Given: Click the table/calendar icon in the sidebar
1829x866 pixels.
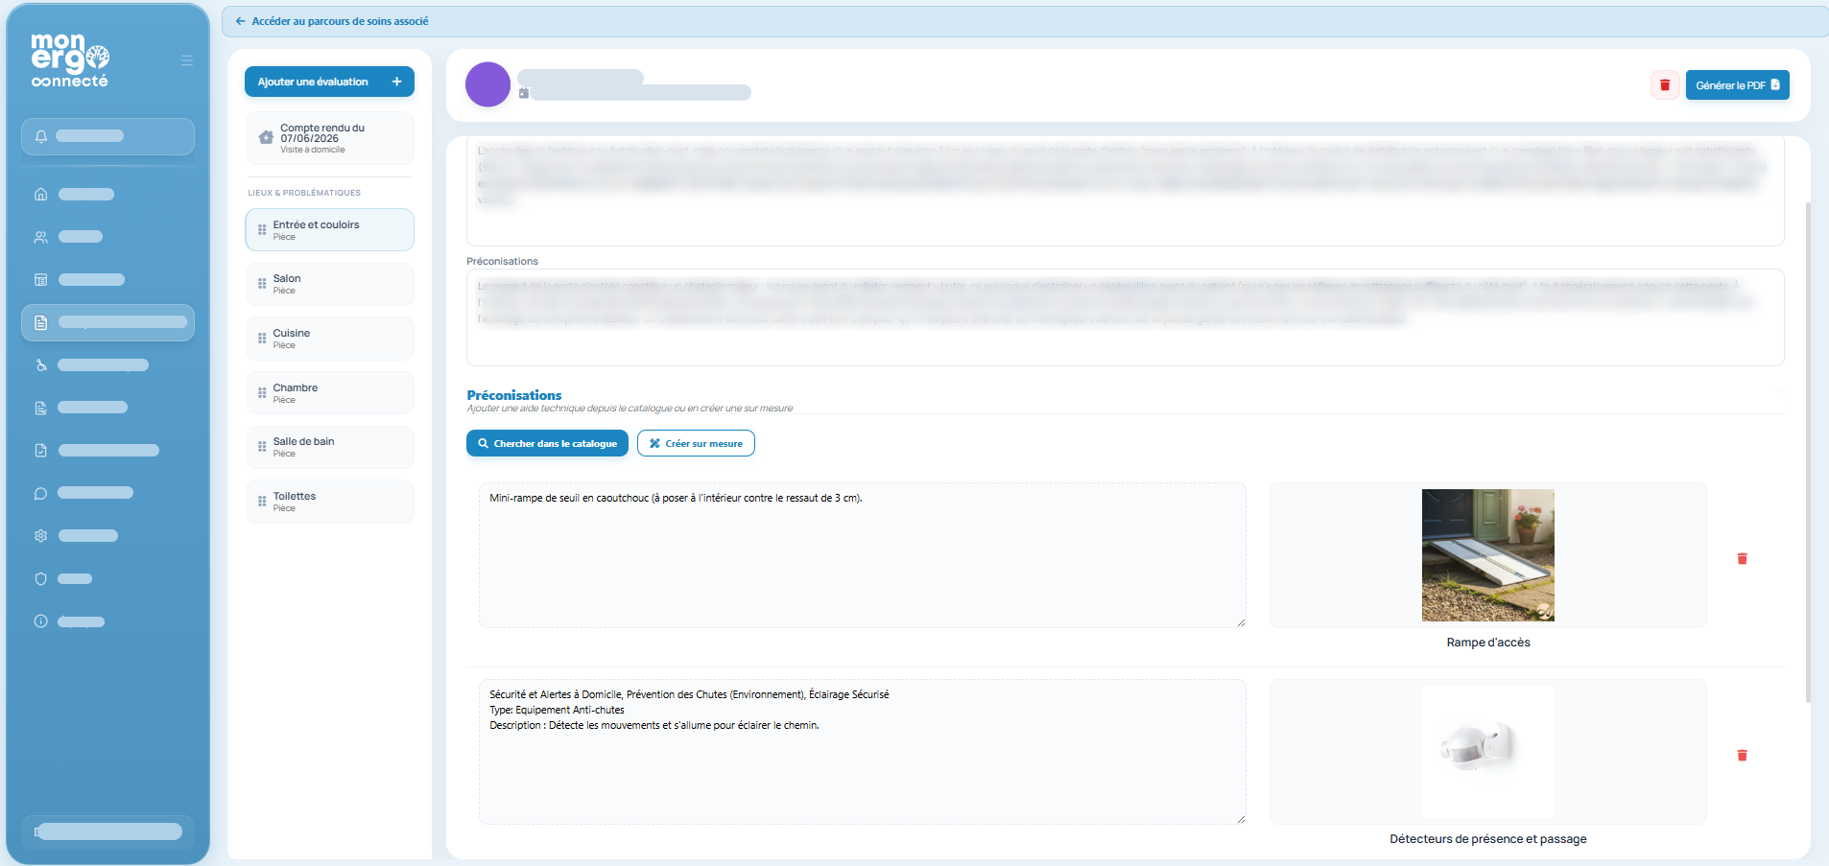Looking at the screenshot, I should coord(41,280).
